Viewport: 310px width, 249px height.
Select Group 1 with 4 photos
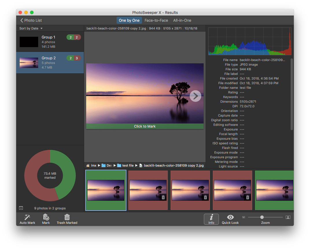click(50, 42)
